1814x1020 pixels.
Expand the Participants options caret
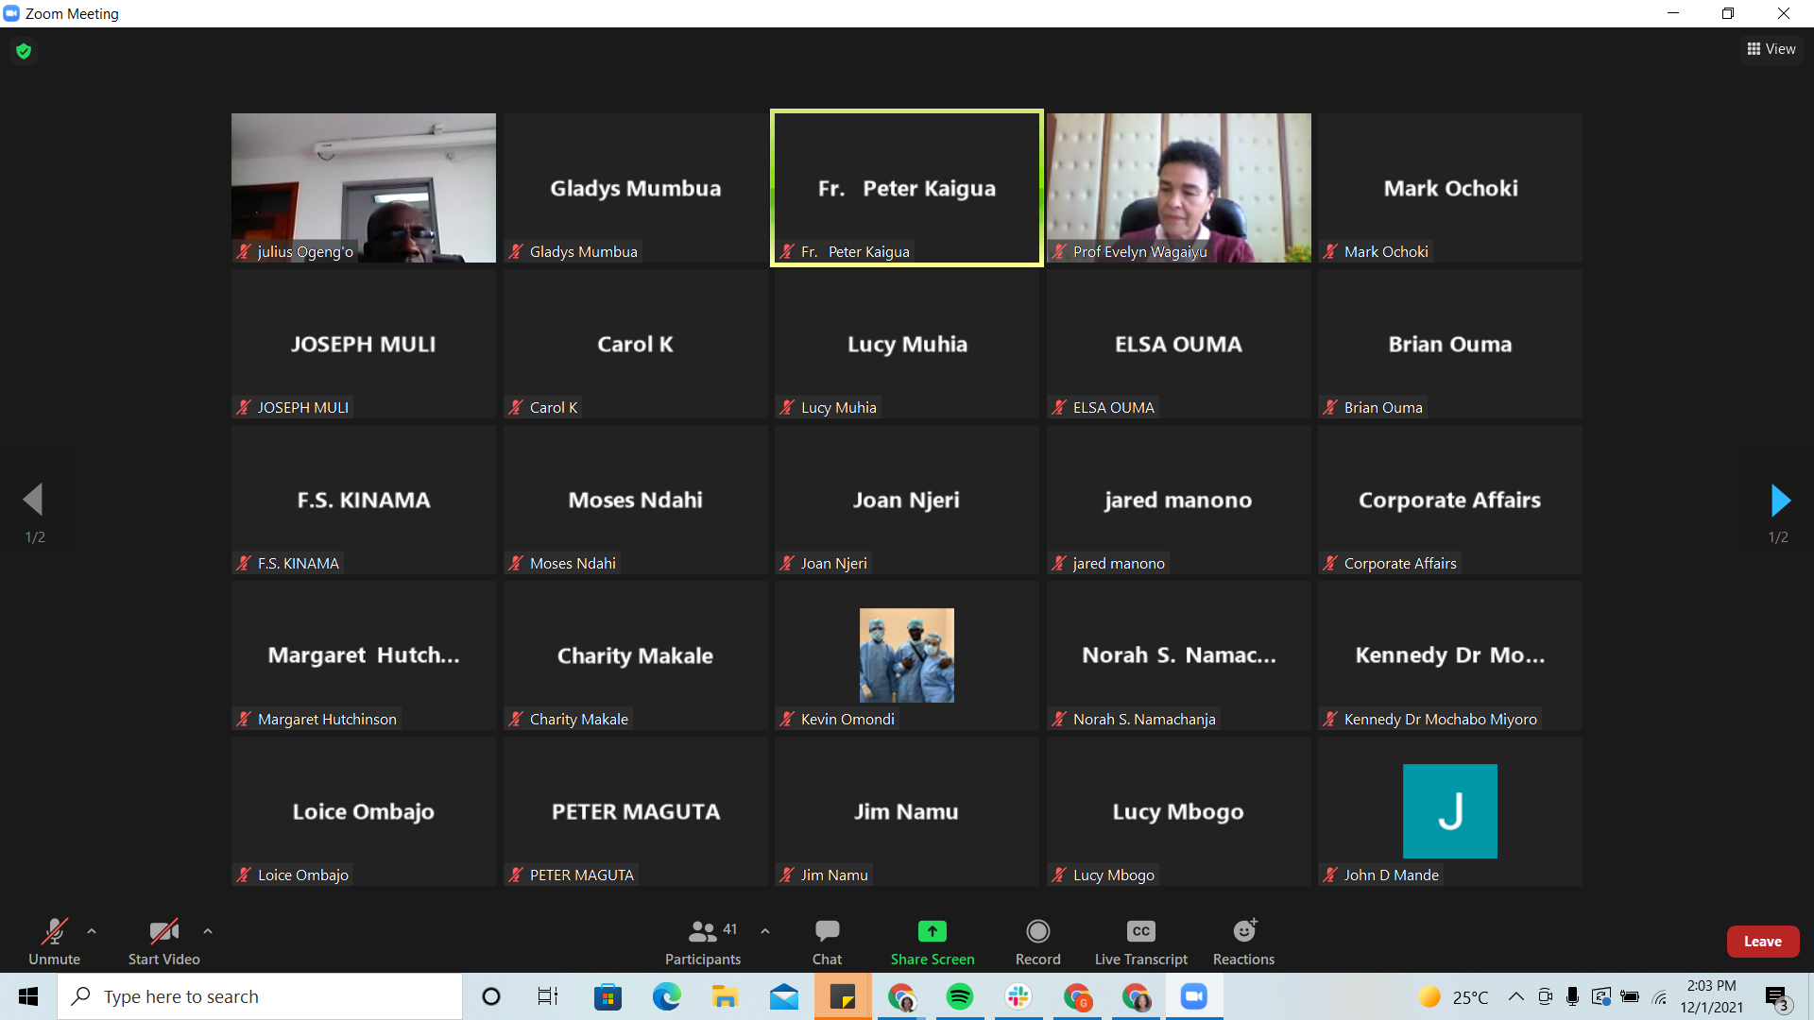765,931
